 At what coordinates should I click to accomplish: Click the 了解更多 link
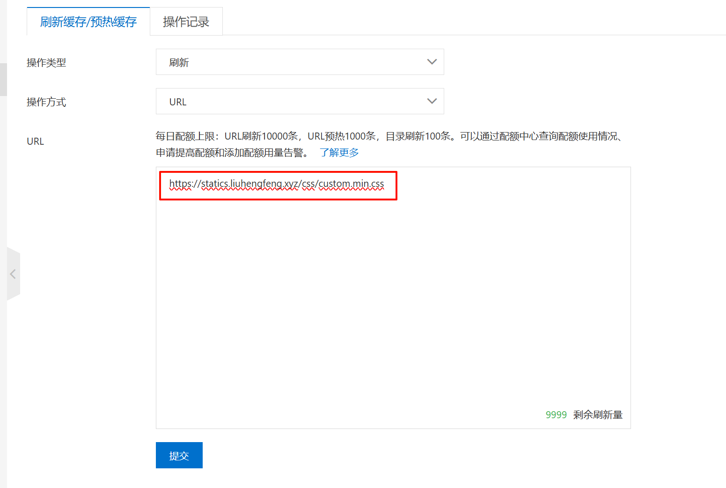[x=339, y=152]
